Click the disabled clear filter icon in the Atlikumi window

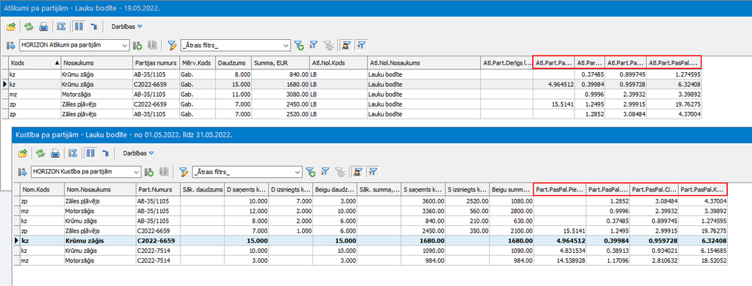[328, 46]
